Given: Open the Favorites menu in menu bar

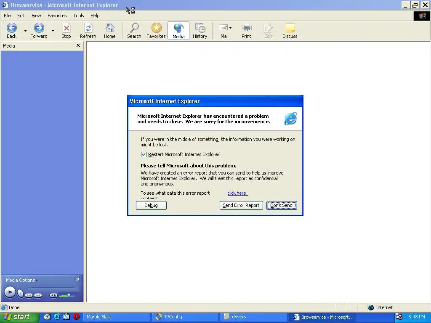Looking at the screenshot, I should pos(57,16).
